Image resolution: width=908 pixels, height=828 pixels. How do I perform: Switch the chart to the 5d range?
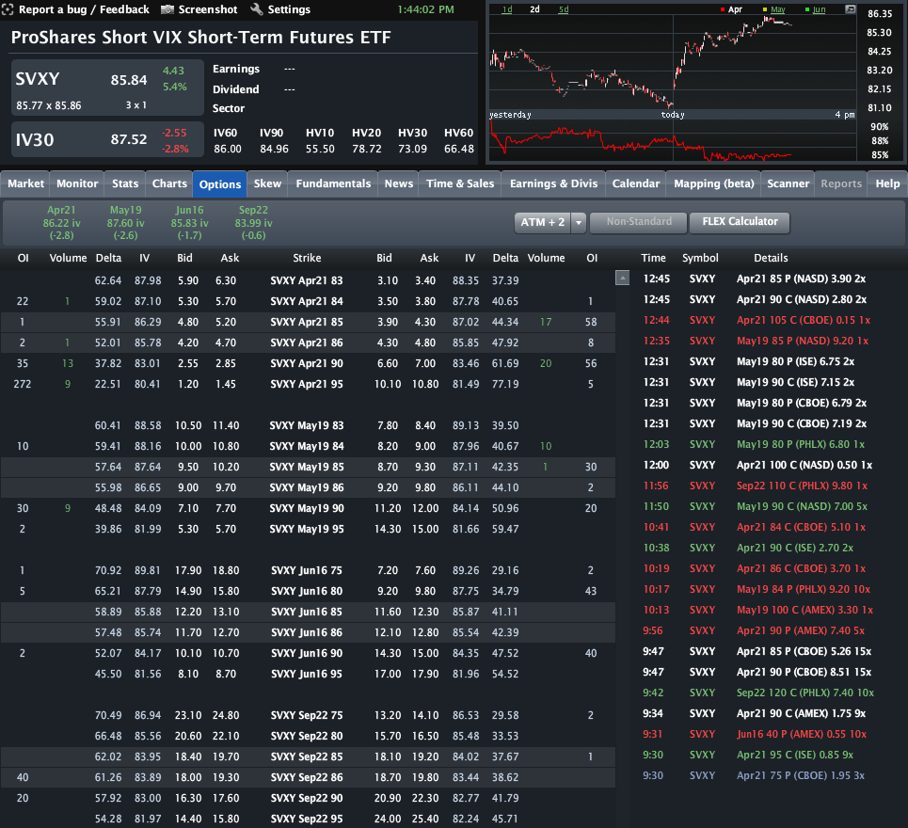click(564, 9)
